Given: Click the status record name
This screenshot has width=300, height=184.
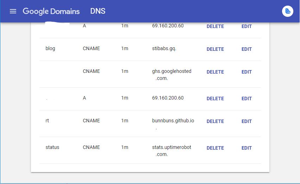Looking at the screenshot, I should click(52, 148).
